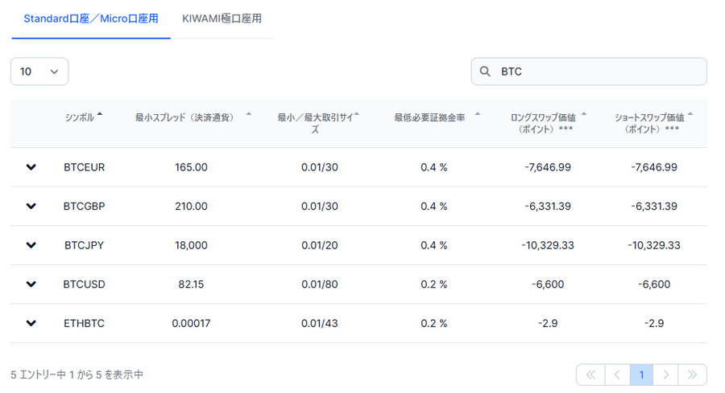725x393 pixels.
Task: Select page 1 in pagination
Action: click(641, 375)
